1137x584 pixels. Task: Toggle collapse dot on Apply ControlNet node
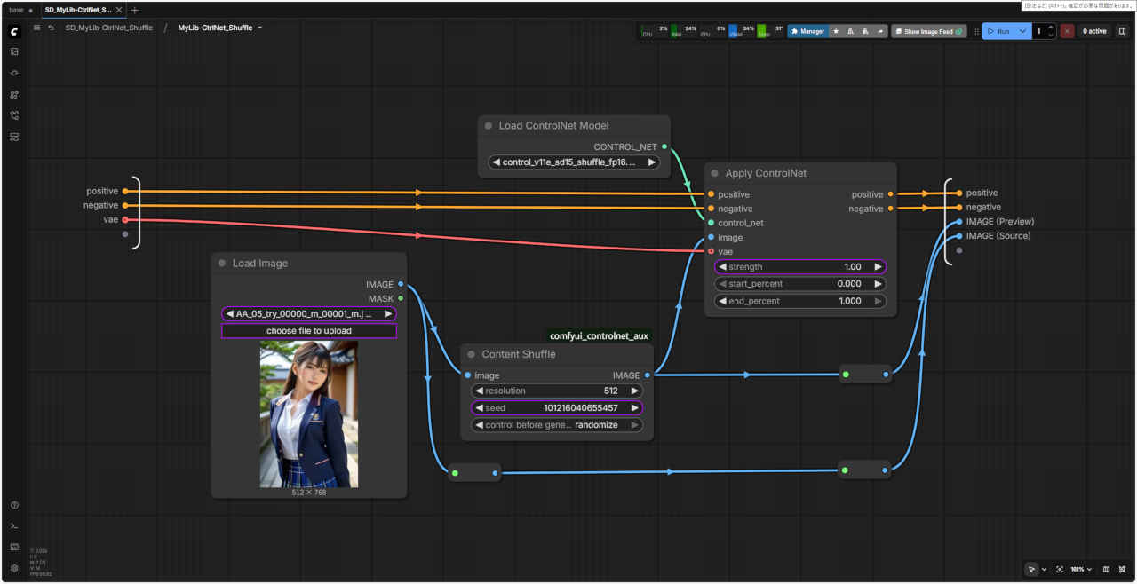pyautogui.click(x=714, y=174)
